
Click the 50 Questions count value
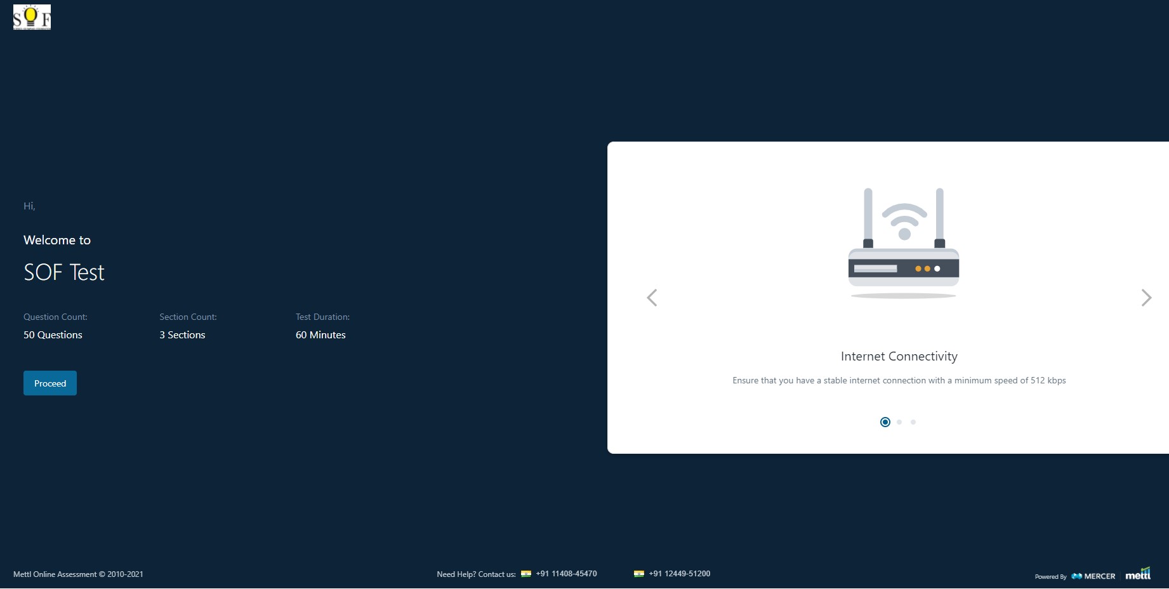(x=53, y=335)
